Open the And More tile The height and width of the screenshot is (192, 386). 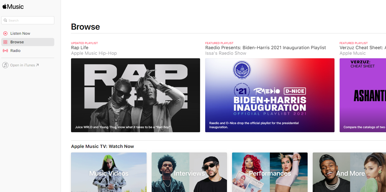click(349, 172)
